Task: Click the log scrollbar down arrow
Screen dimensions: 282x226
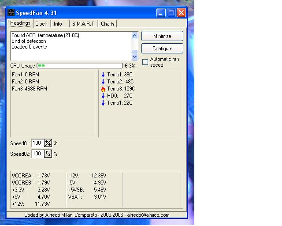Action: tap(134, 57)
